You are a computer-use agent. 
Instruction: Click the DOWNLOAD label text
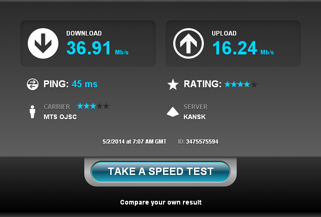coord(84,34)
